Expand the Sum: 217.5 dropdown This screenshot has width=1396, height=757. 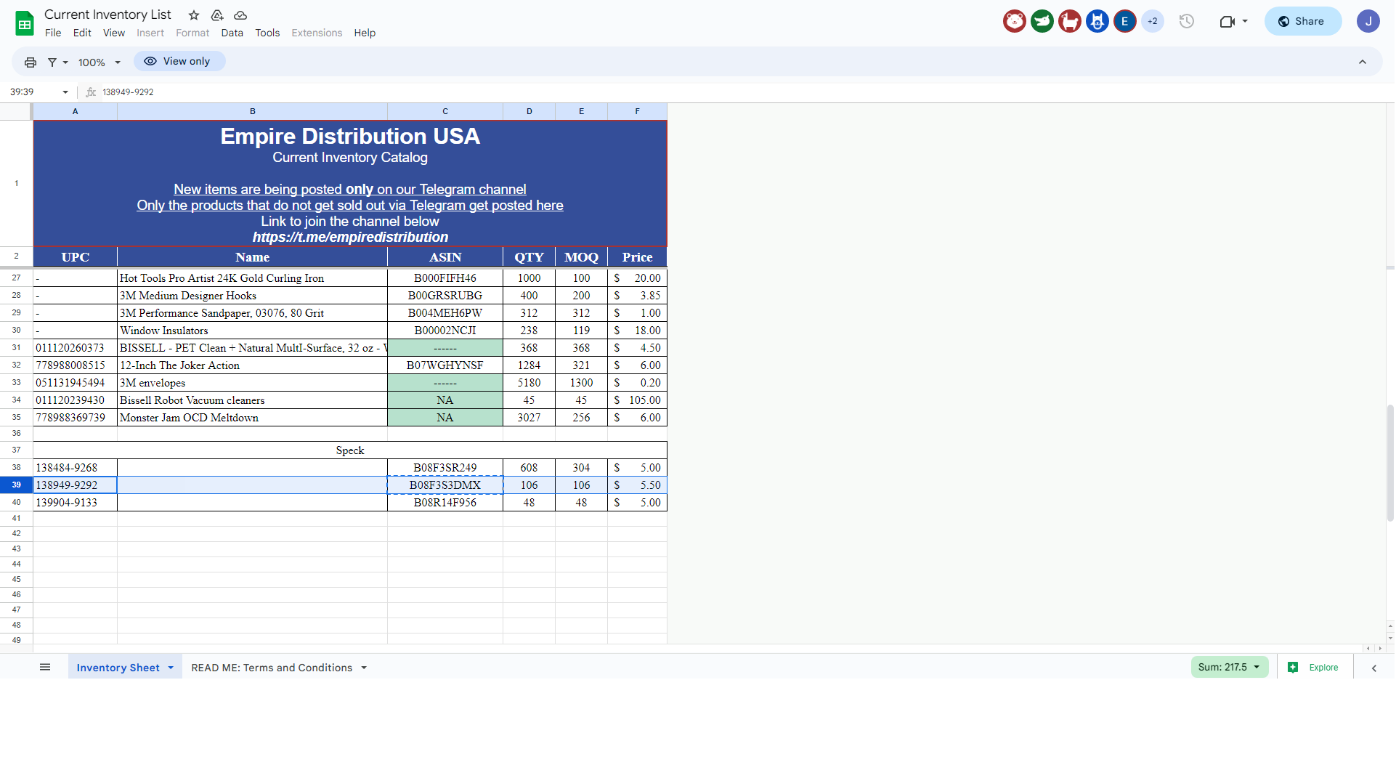(x=1230, y=667)
